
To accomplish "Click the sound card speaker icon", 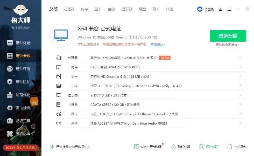I will coord(59,123).
